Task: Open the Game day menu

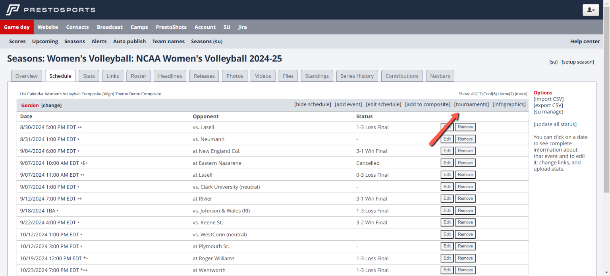Action: coord(17,27)
